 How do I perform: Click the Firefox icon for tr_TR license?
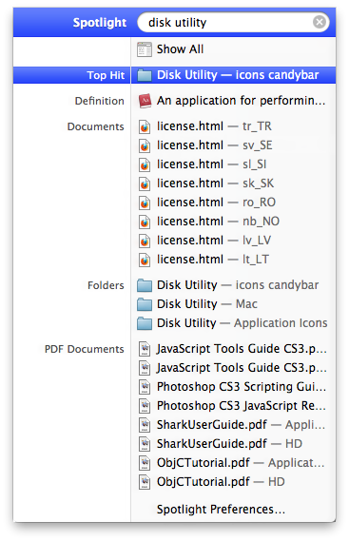pos(145,126)
